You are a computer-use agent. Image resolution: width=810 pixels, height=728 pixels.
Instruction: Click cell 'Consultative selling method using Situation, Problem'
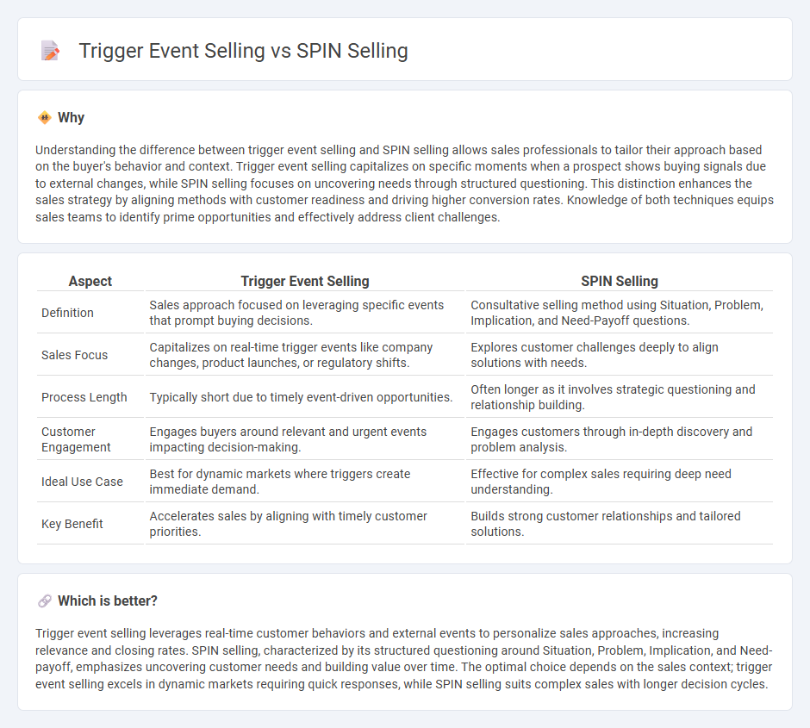pos(620,313)
